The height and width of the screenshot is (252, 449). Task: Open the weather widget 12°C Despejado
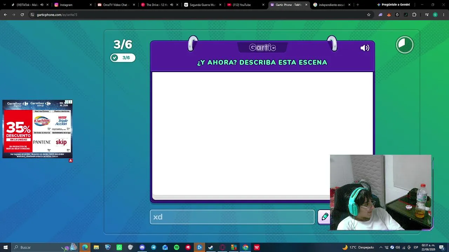click(358, 247)
